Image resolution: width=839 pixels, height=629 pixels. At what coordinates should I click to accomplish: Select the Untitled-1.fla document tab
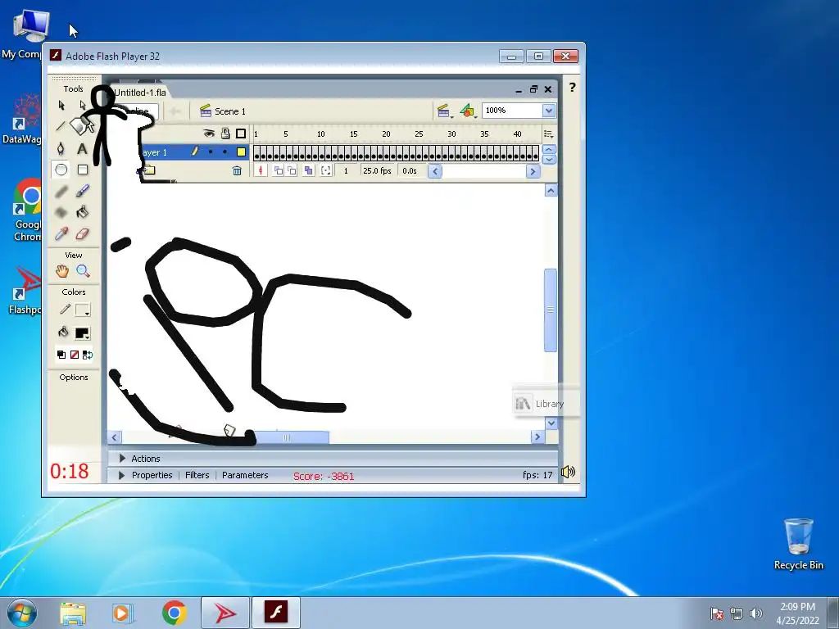[x=140, y=92]
